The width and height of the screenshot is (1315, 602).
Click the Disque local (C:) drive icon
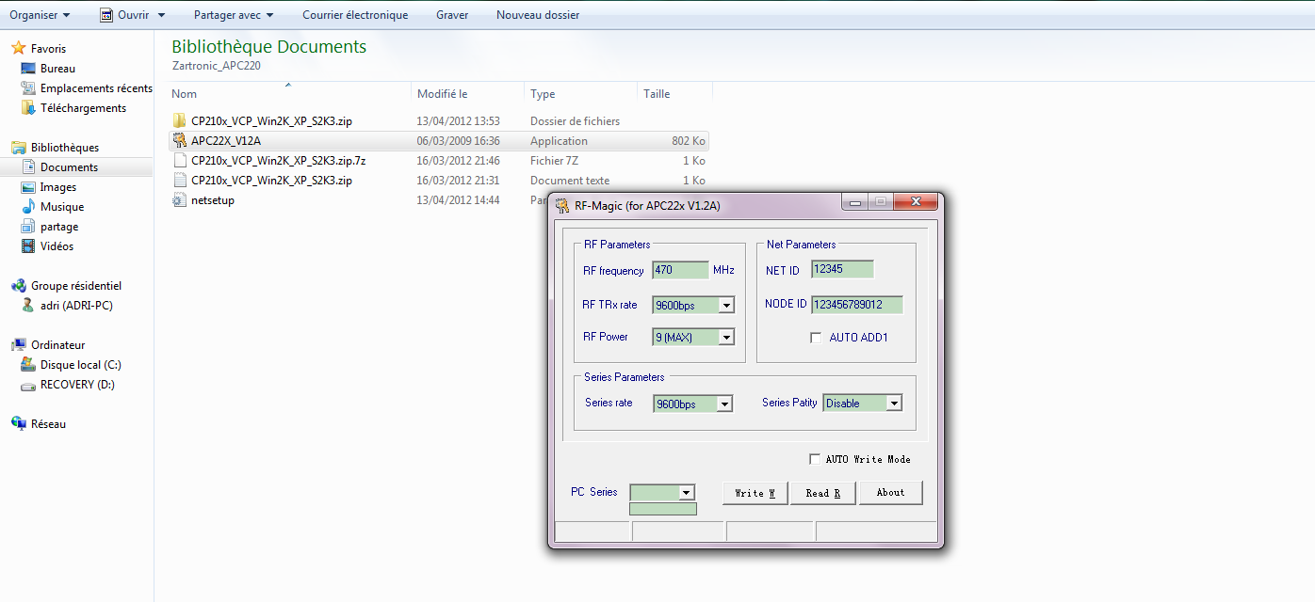(28, 364)
